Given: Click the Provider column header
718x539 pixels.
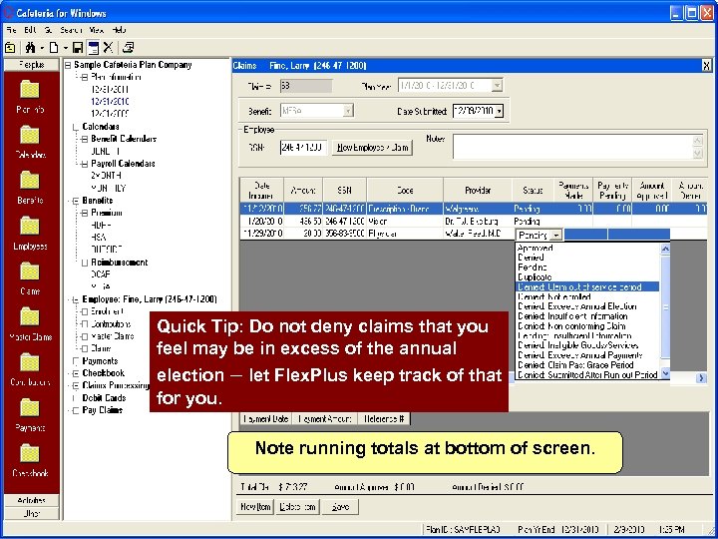Looking at the screenshot, I should (x=478, y=191).
